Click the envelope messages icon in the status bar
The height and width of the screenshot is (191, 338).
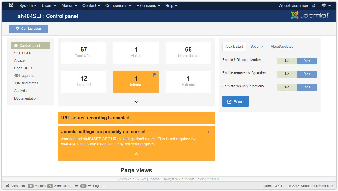[x=76, y=186]
